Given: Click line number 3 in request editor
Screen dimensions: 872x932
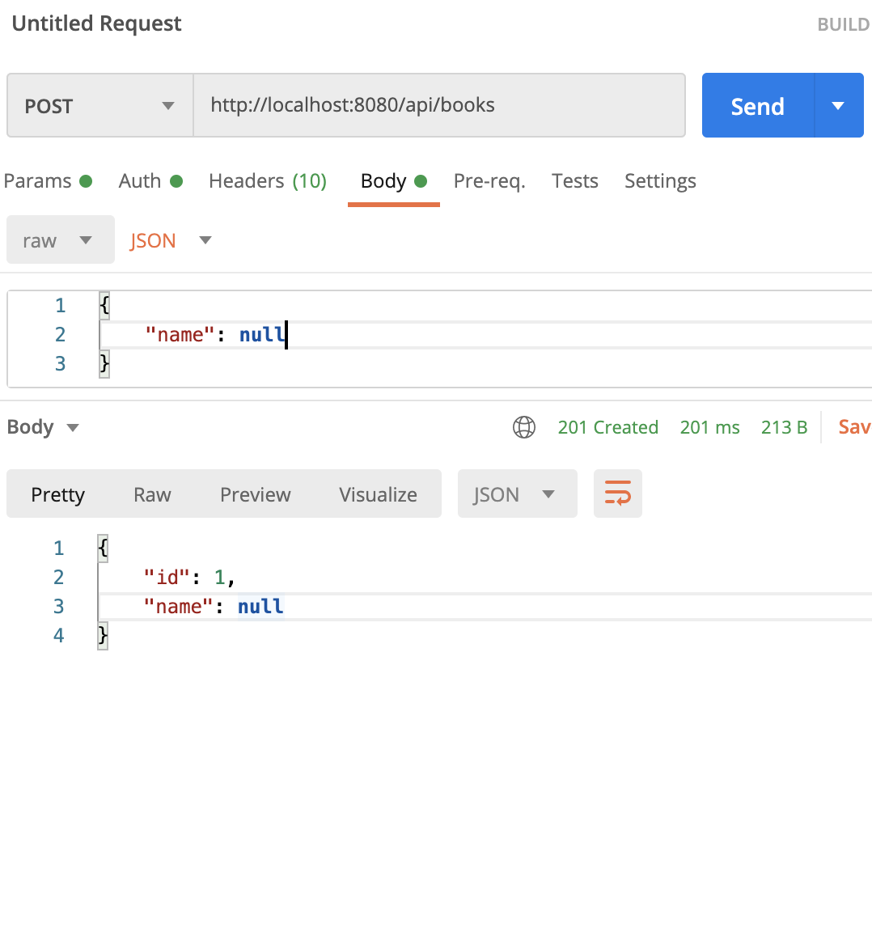Looking at the screenshot, I should (x=60, y=363).
